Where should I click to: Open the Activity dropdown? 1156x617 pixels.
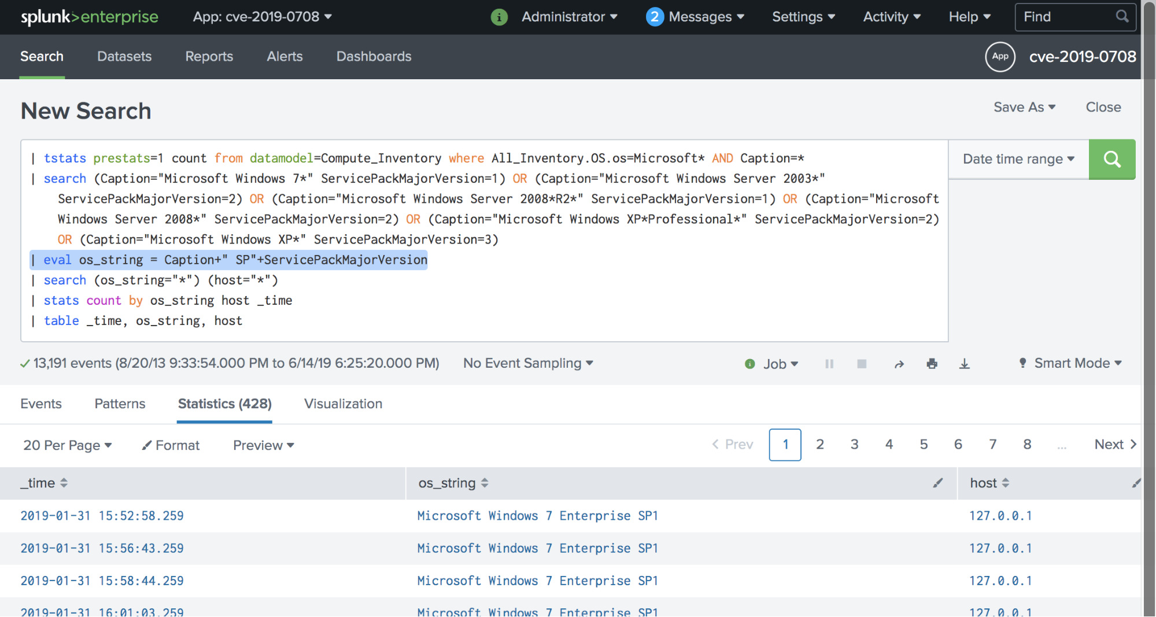click(x=892, y=17)
